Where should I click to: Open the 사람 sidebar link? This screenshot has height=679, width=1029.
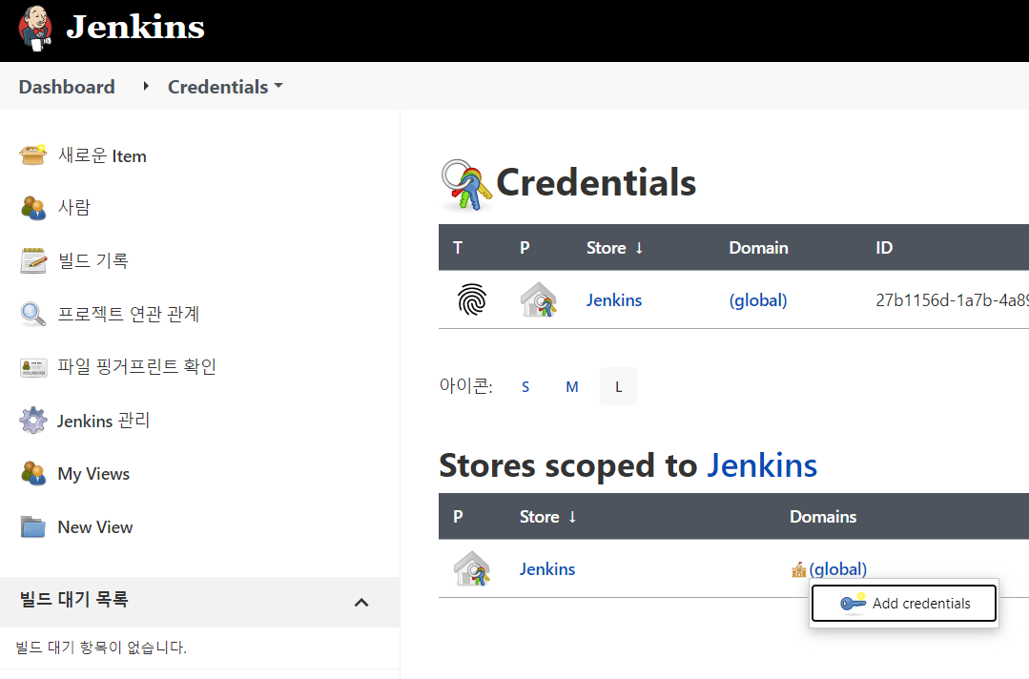click(74, 207)
